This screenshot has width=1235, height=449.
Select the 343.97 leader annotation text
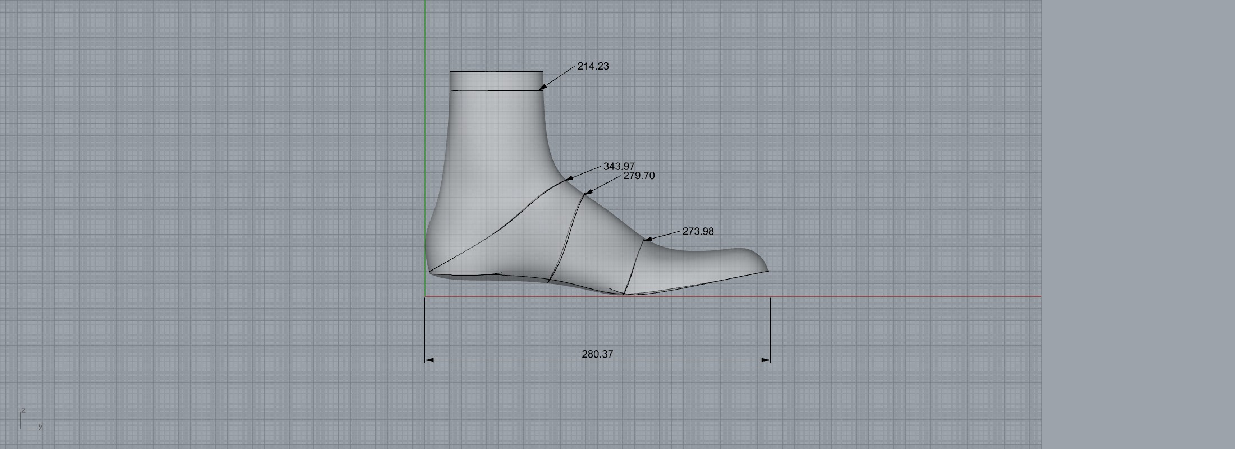[x=619, y=167]
